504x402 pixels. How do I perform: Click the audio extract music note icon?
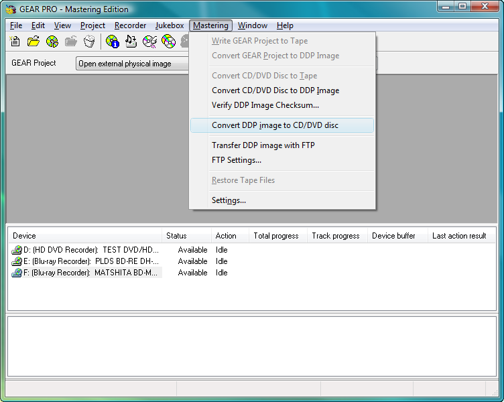[131, 42]
